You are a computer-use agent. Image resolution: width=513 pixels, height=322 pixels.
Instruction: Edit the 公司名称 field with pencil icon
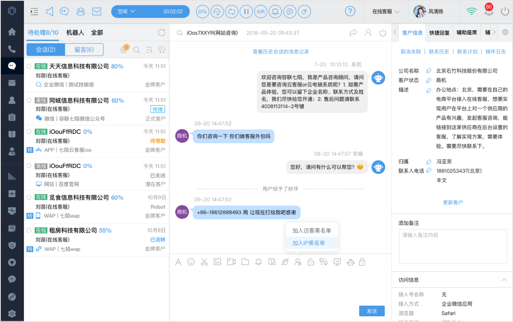[429, 71]
